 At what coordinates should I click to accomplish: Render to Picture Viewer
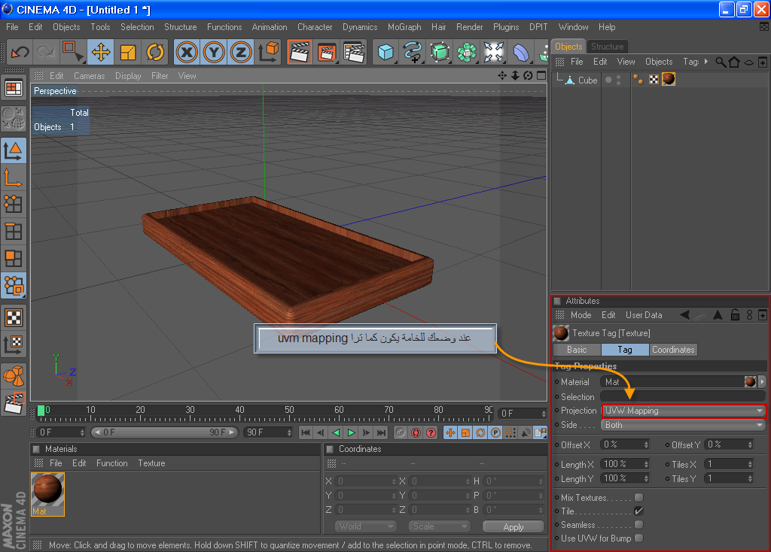[x=327, y=52]
